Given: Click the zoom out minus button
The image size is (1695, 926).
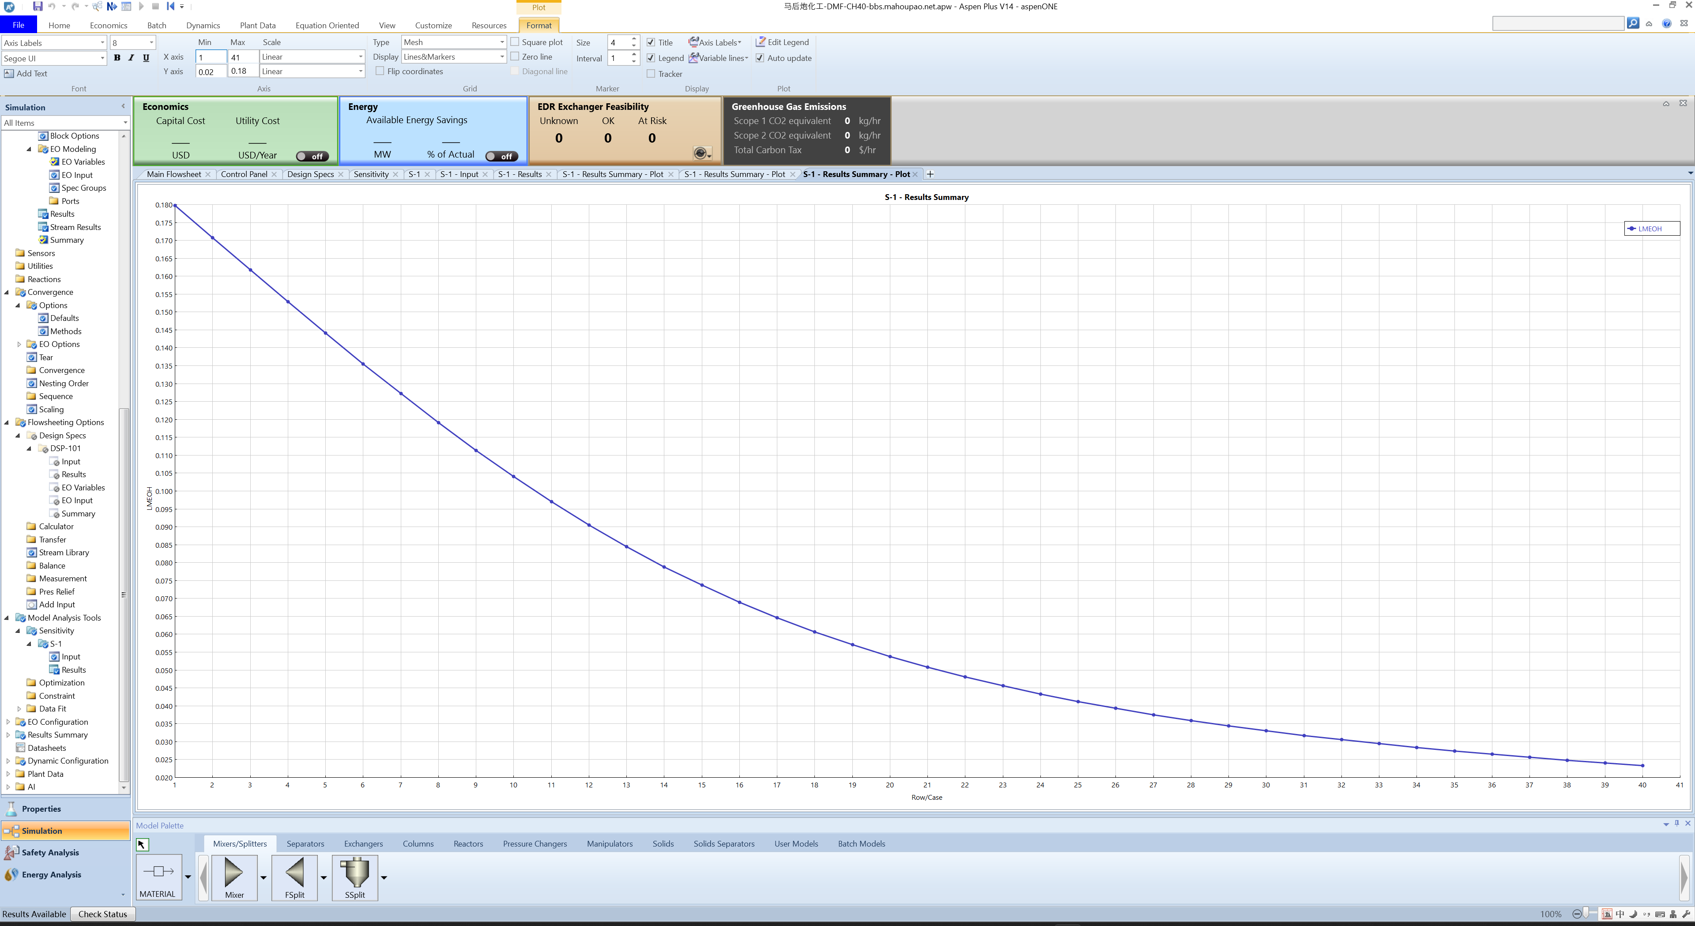Looking at the screenshot, I should point(1577,914).
